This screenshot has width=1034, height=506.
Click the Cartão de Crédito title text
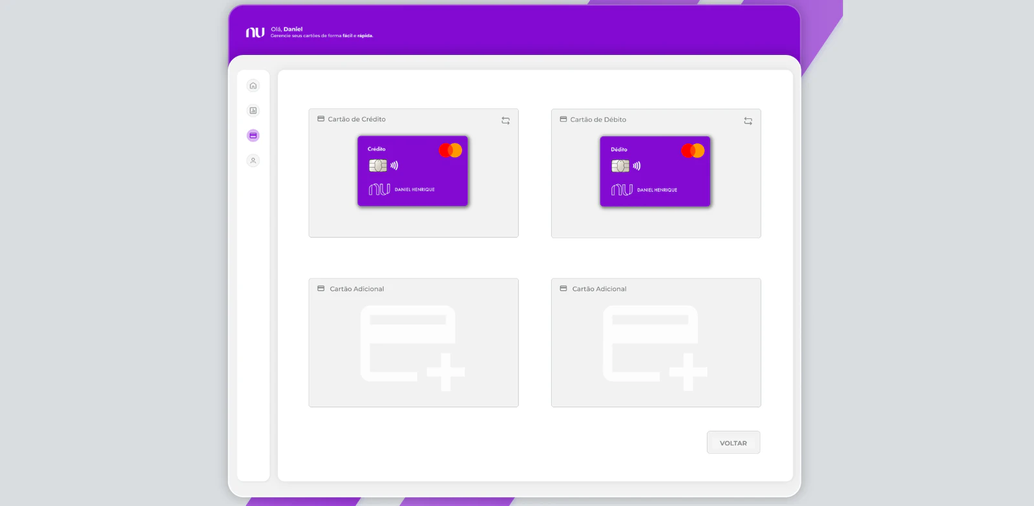coord(357,119)
